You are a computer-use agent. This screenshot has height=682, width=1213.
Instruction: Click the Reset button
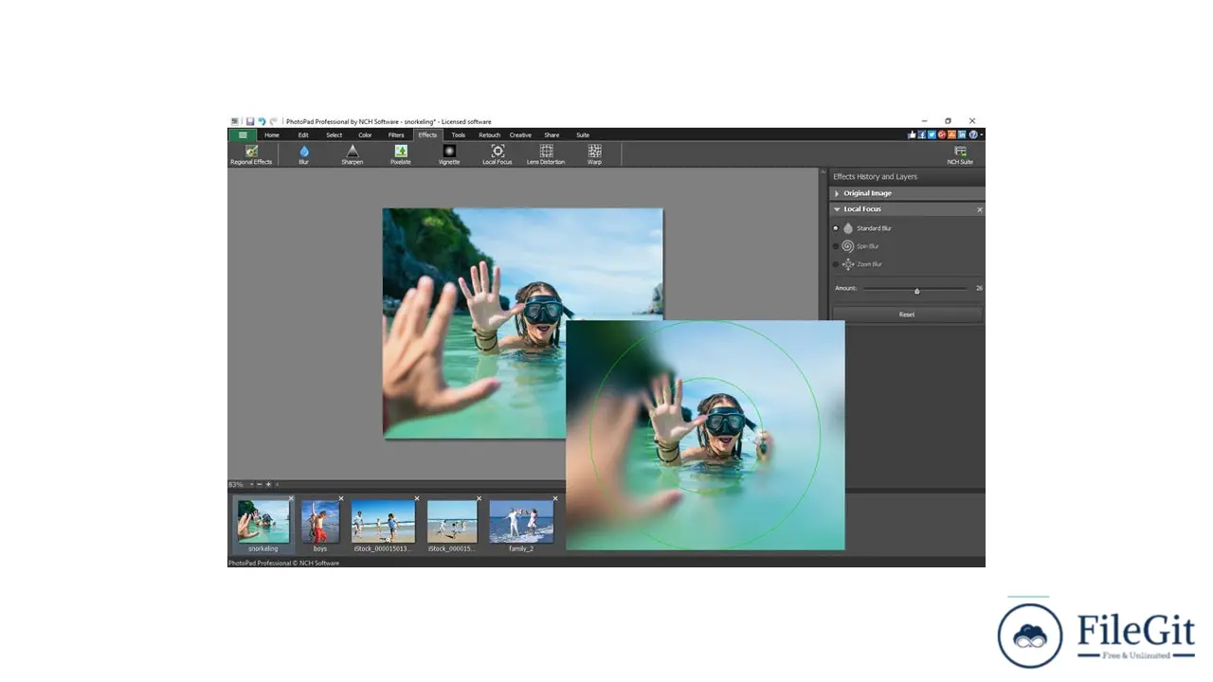tap(907, 314)
